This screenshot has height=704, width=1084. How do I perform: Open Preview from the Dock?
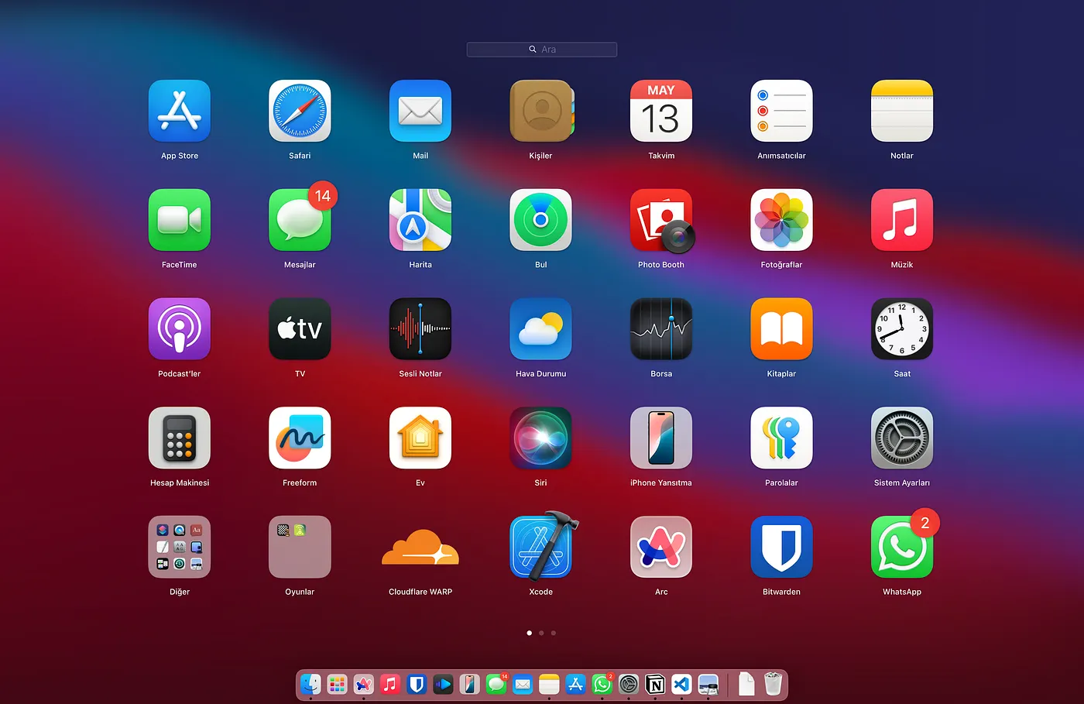708,684
